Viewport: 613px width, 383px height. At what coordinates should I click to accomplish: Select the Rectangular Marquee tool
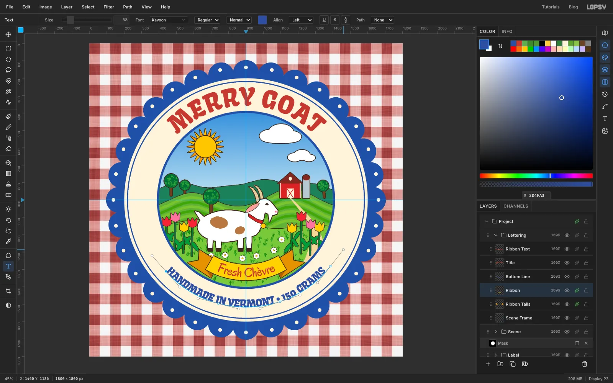coord(8,49)
